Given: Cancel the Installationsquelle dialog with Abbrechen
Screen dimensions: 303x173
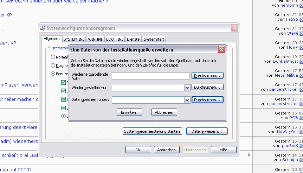Looking at the screenshot, I should pyautogui.click(x=164, y=112).
